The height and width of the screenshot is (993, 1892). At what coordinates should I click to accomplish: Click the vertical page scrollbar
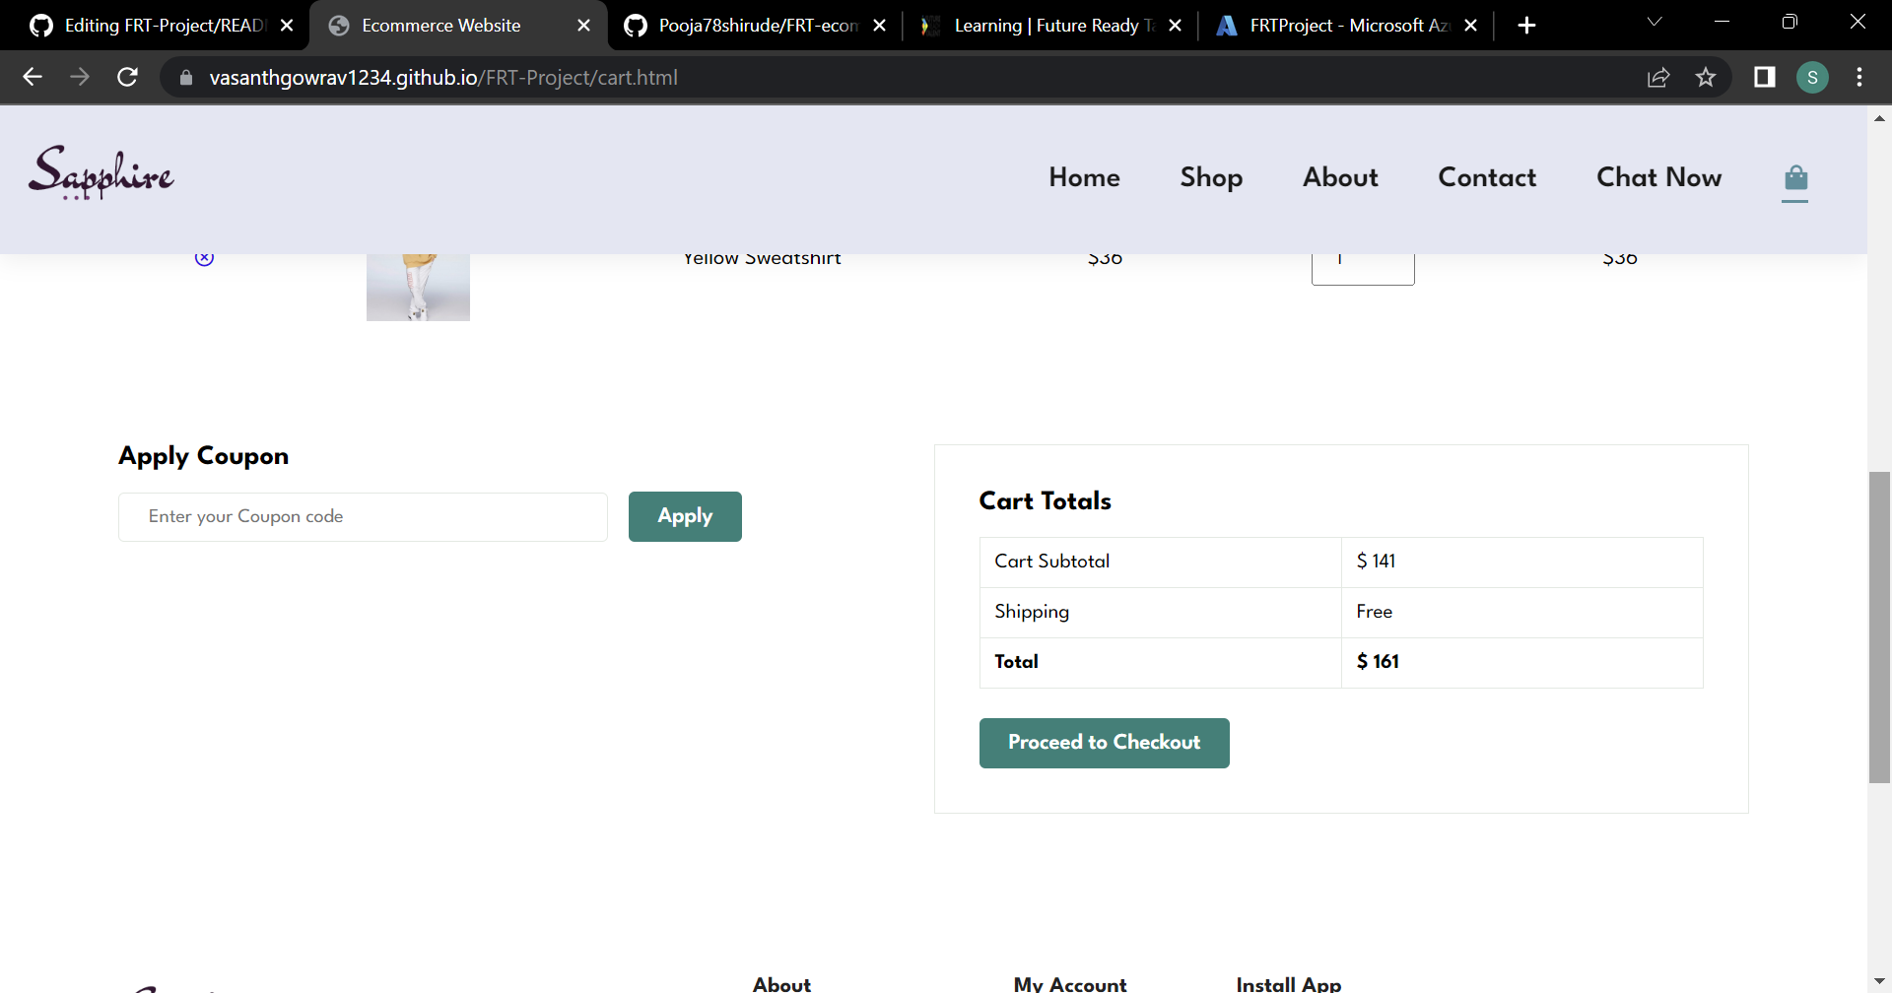pyautogui.click(x=1879, y=626)
